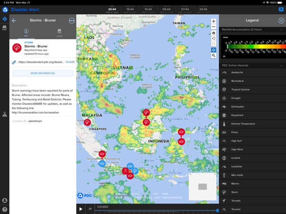Close the Legend panel
Viewport: 286px width, 214px height.
click(x=281, y=20)
